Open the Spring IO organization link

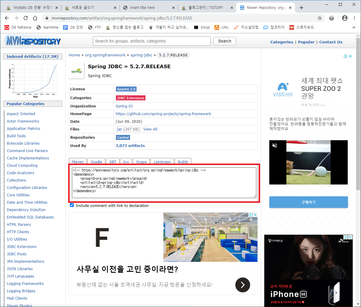(x=124, y=106)
